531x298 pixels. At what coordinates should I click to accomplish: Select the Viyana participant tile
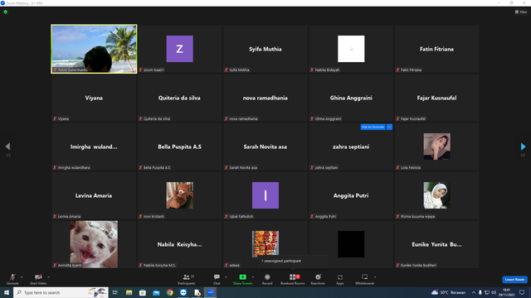point(94,98)
